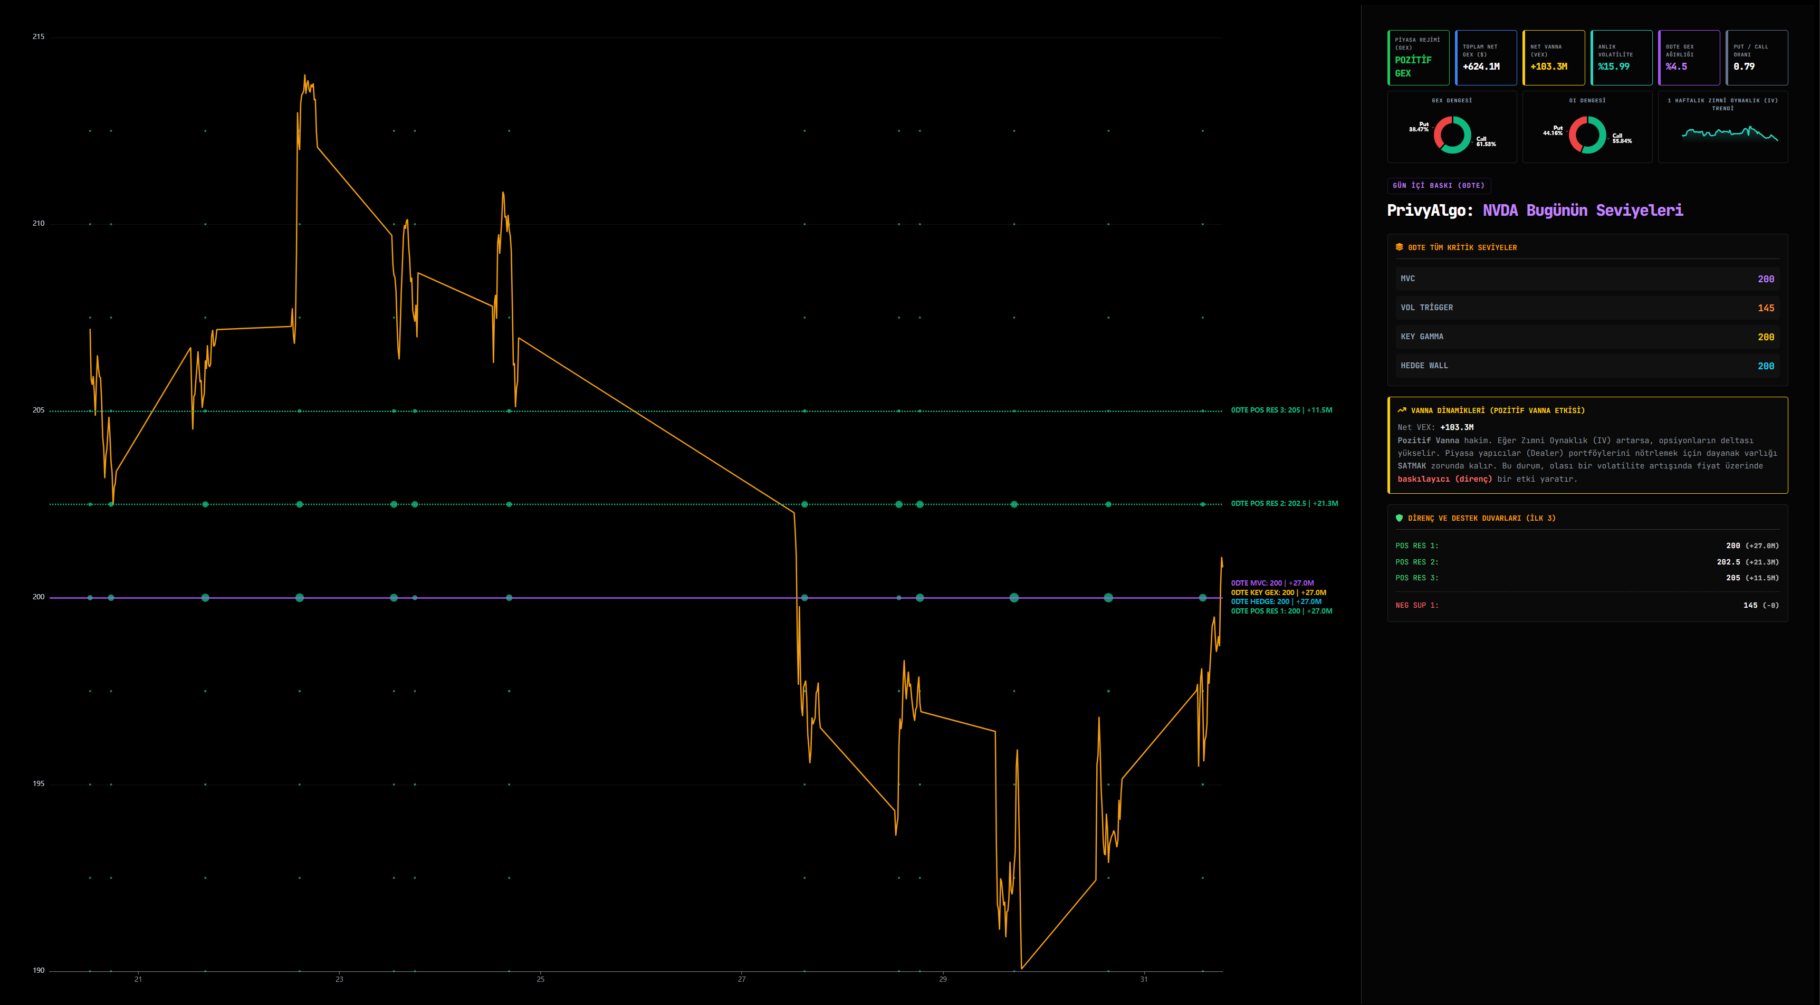Screen dimensions: 1820x1005
Task: Click the 210 price axis label
Action: 38,223
